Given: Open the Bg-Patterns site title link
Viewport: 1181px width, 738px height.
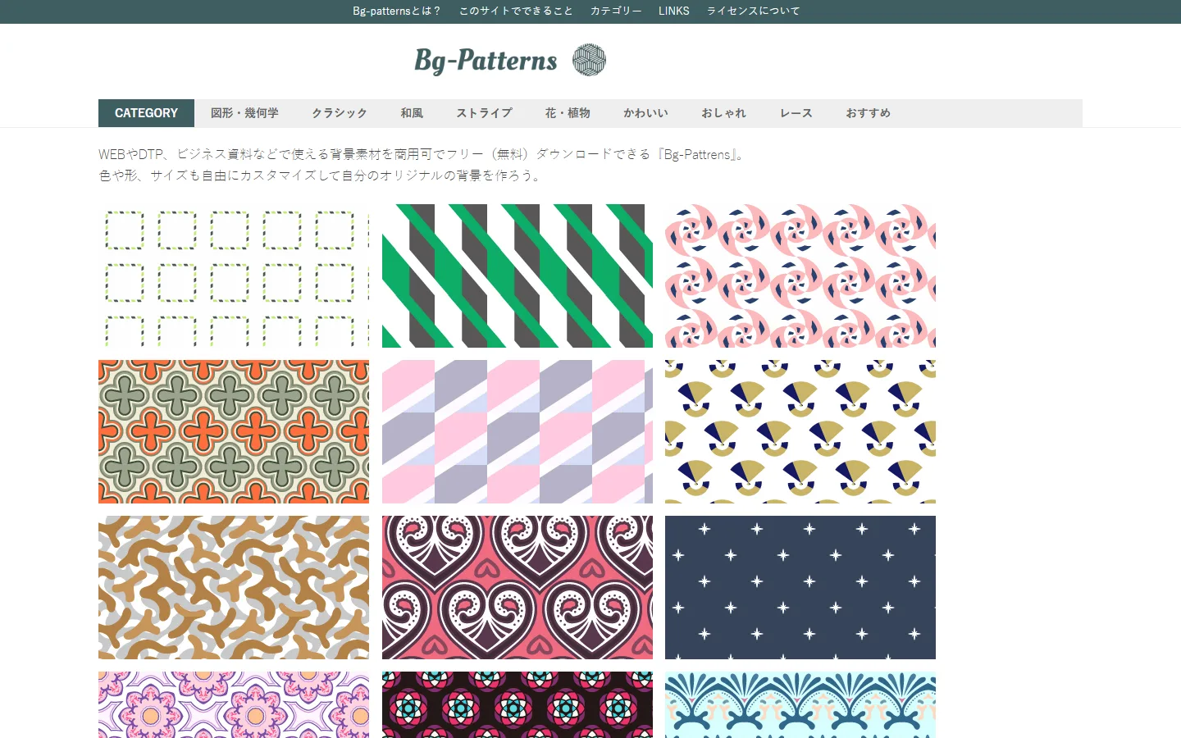Looking at the screenshot, I should (486, 61).
